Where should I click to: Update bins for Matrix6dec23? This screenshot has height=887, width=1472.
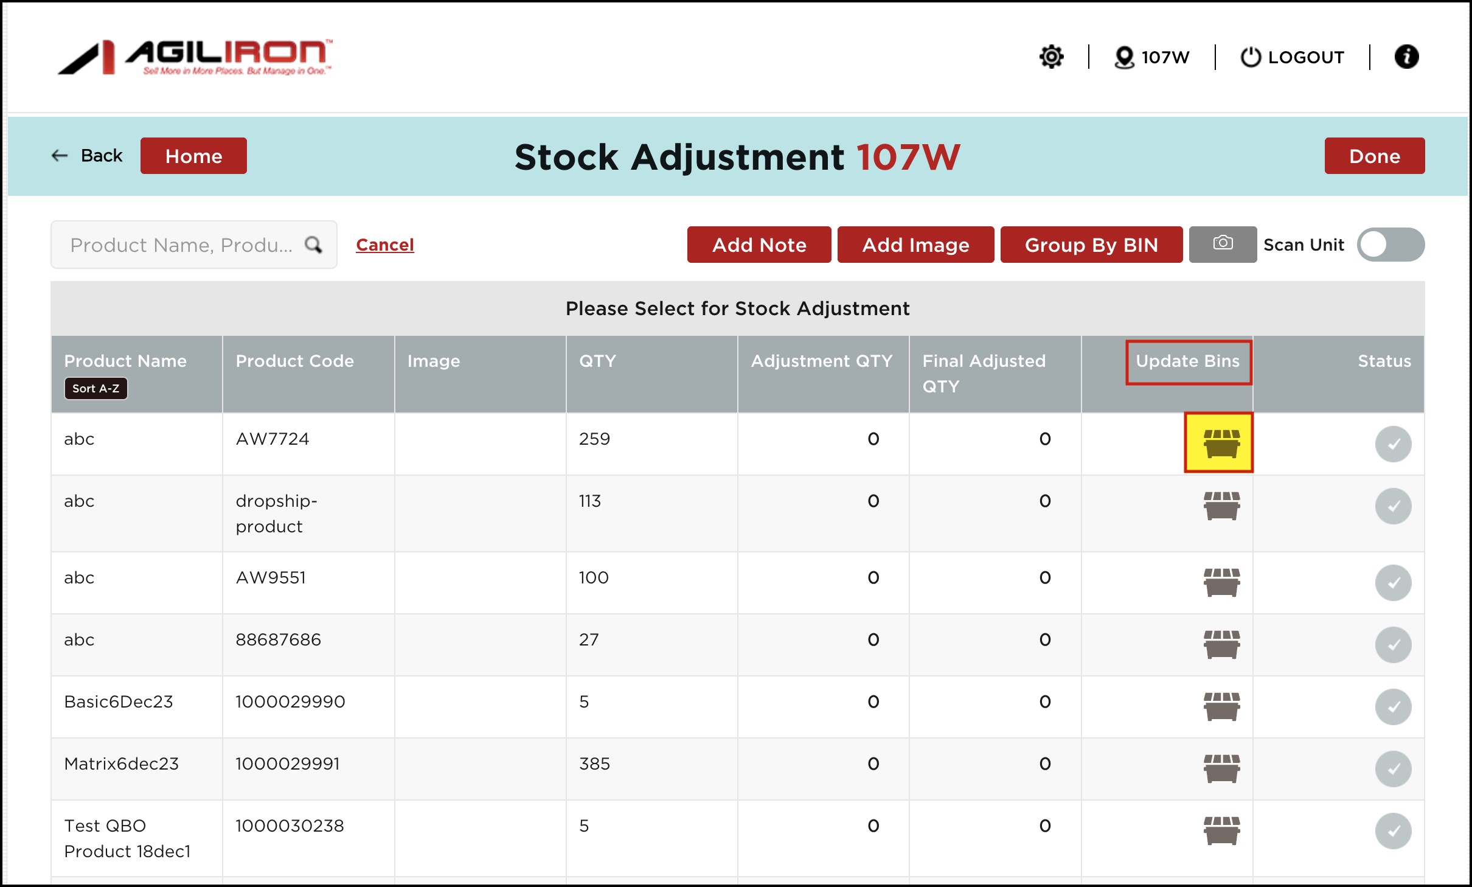click(1221, 768)
